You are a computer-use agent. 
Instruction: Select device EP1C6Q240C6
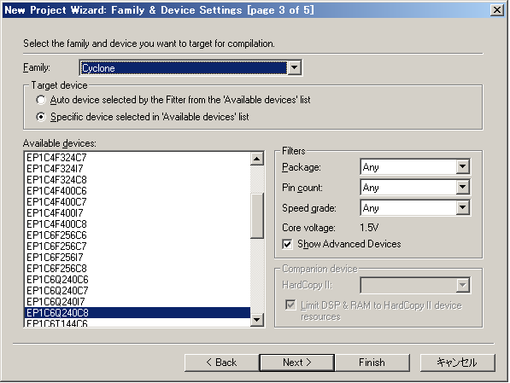(x=138, y=280)
